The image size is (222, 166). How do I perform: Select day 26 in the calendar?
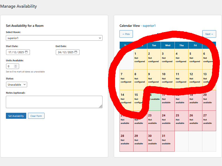click(x=195, y=121)
